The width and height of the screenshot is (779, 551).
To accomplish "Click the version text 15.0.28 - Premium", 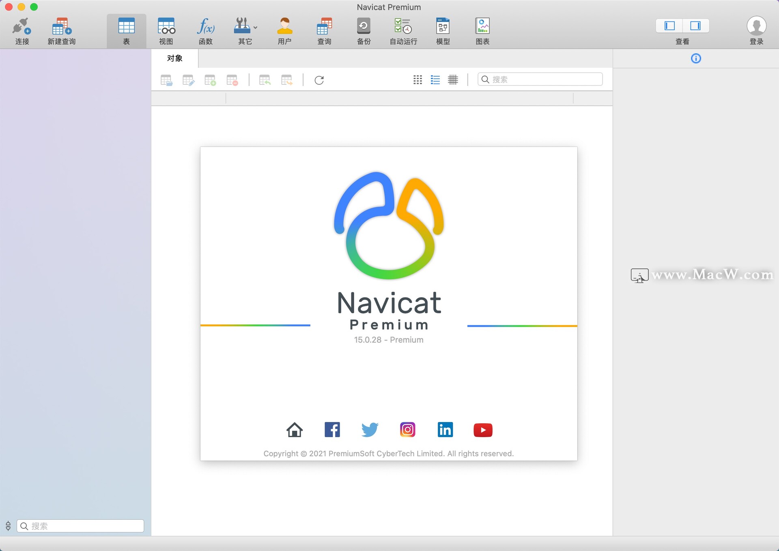I will (389, 340).
